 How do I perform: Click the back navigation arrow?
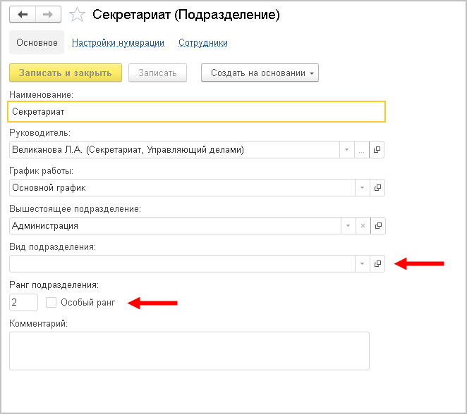pyautogui.click(x=23, y=14)
